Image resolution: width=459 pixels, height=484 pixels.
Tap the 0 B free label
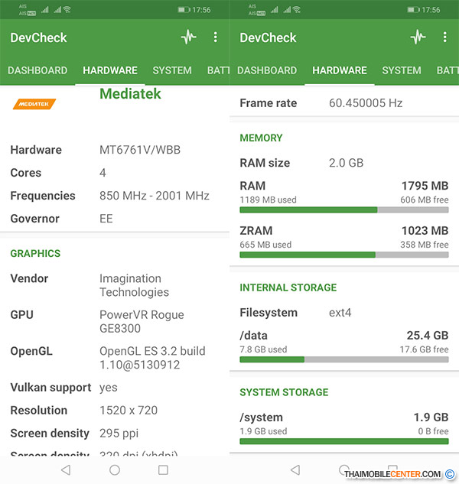coord(433,431)
